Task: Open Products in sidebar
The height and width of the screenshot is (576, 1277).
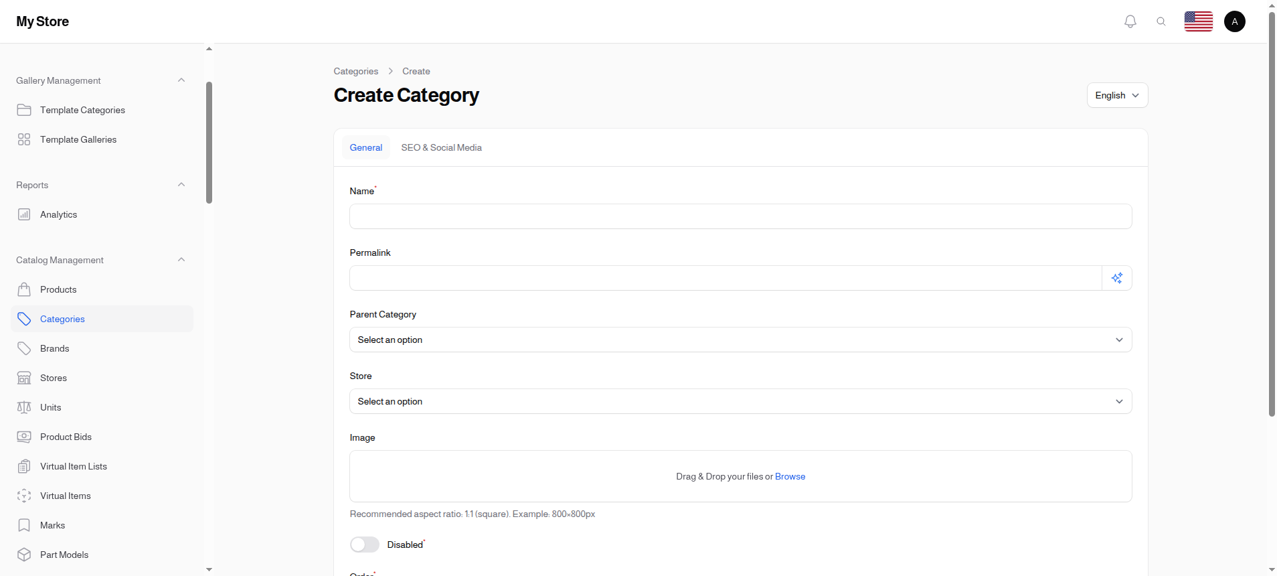Action: [x=102, y=289]
